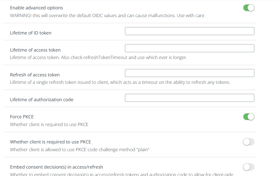The image size is (278, 176).
Task: Click the description mentioning allow for client-side
Action: [121, 174]
